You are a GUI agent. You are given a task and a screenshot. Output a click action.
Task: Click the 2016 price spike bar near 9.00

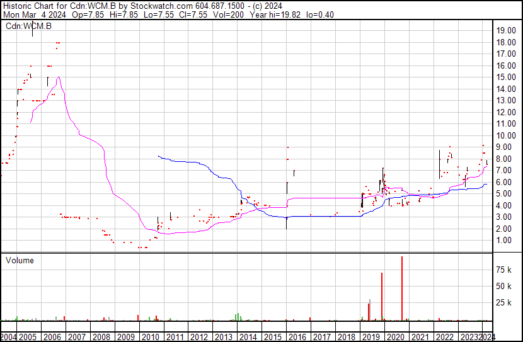click(x=287, y=148)
